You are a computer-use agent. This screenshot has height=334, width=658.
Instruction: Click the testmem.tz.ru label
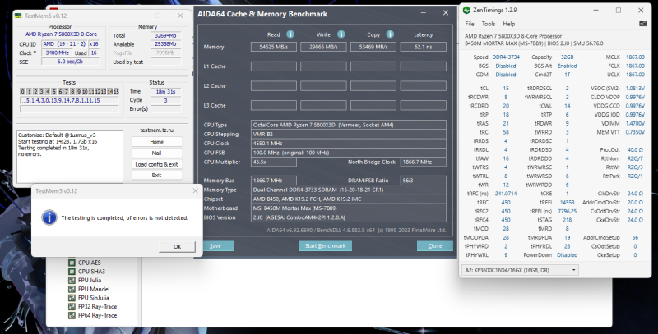[156, 130]
